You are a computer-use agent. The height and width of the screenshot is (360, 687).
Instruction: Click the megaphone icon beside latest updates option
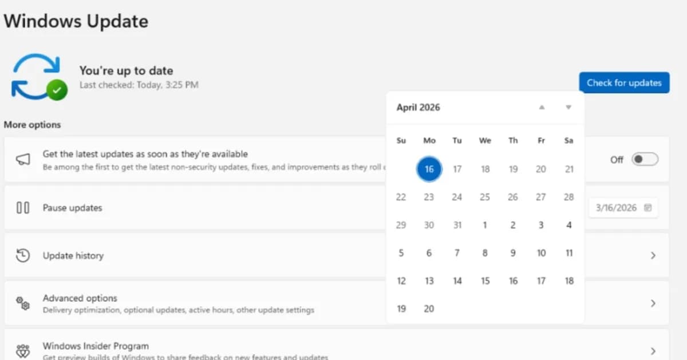pos(22,159)
